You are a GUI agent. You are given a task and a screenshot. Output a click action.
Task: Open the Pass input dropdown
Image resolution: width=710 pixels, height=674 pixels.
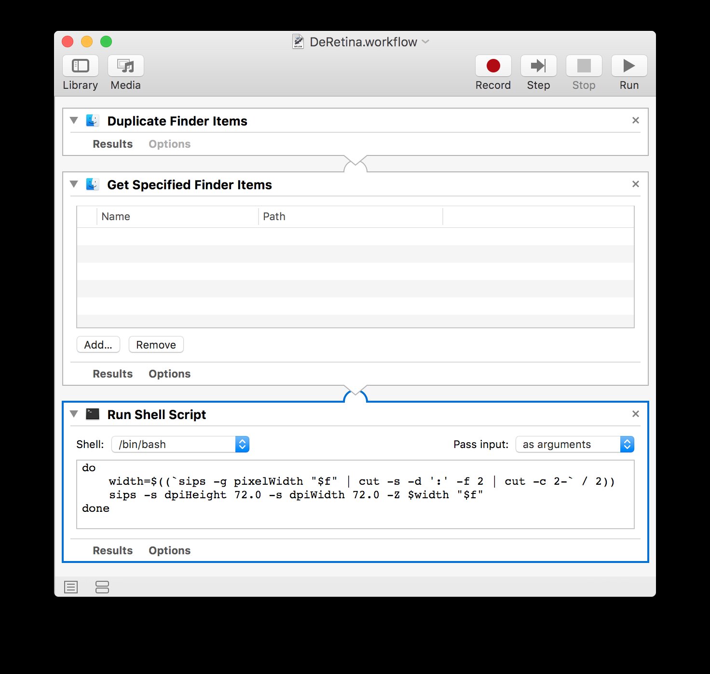pyautogui.click(x=575, y=444)
